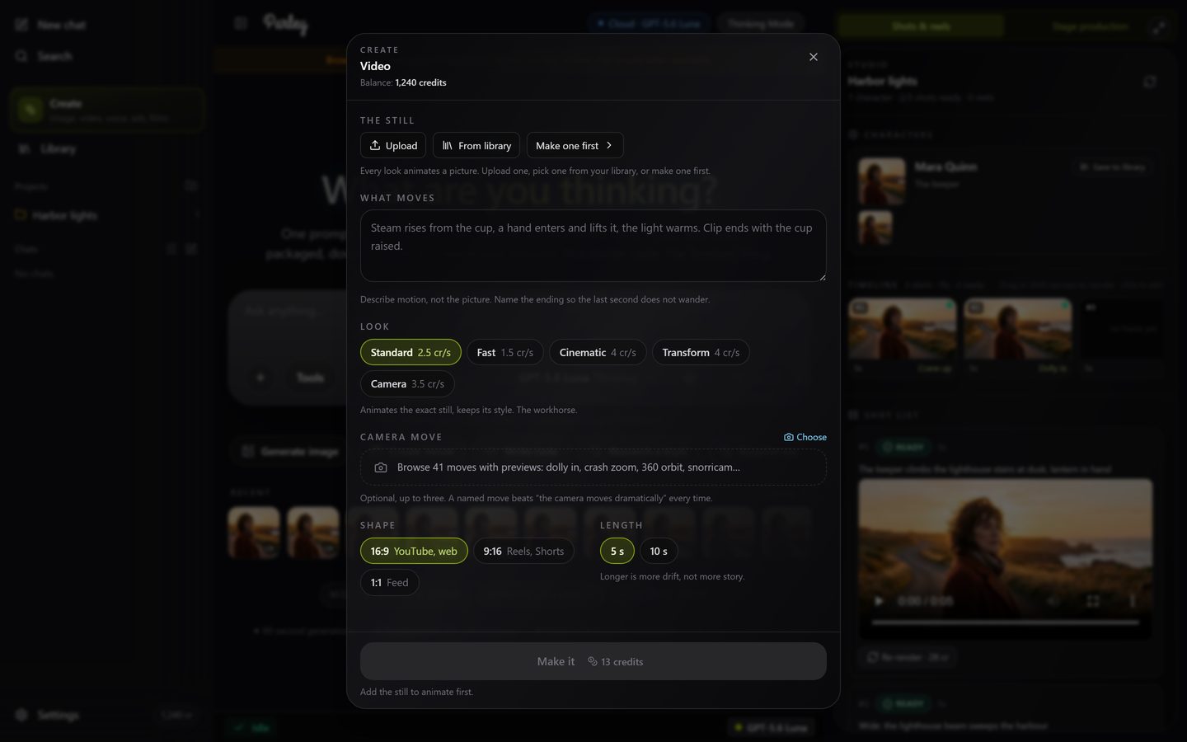1187x742 pixels.
Task: Choose the 1:1 Feed shape
Action: click(389, 582)
